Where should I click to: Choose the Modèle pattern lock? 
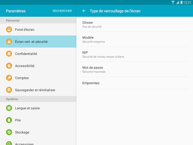click(x=135, y=39)
